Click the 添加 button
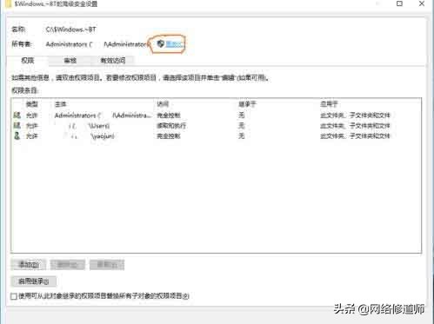The width and height of the screenshot is (434, 324). (29, 264)
